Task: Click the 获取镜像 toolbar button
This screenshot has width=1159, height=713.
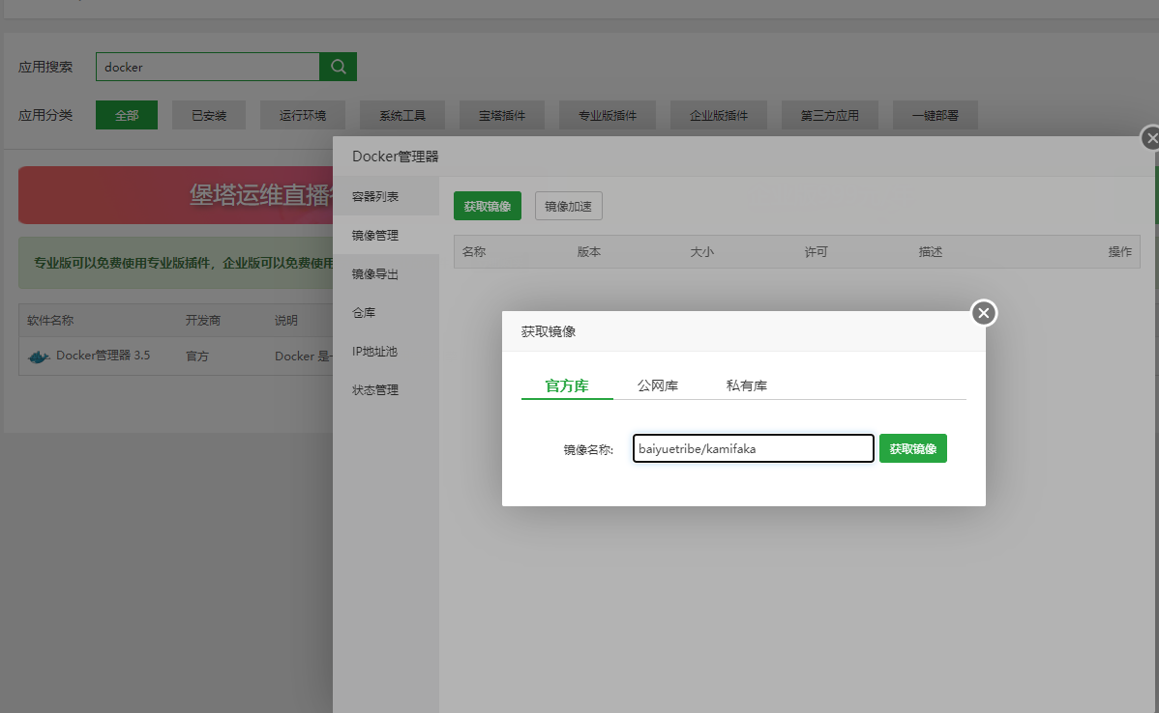Action: tap(488, 206)
